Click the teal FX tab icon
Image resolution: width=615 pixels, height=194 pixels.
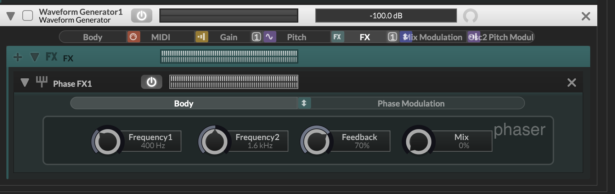(337, 37)
